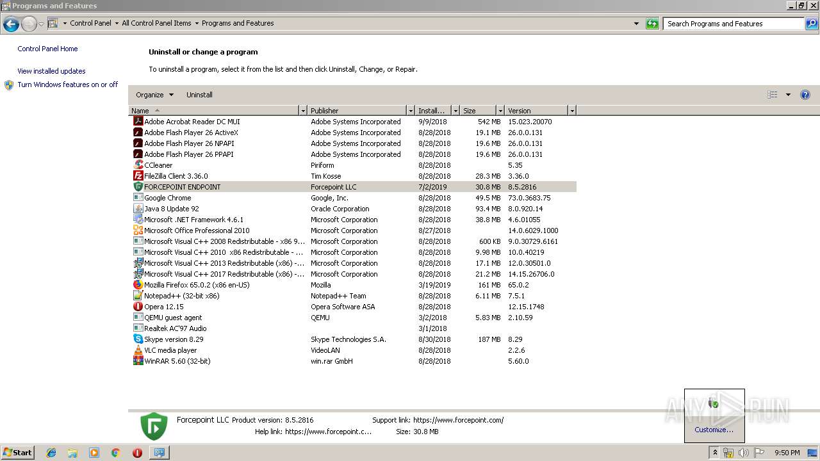Select the Google Chrome icon in the list
This screenshot has height=461, width=820.
(138, 197)
